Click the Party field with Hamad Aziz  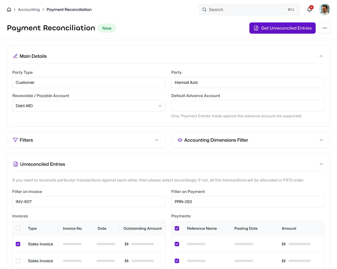click(248, 82)
